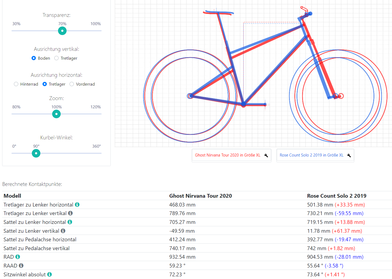392x279 pixels.
Task: Choose Hinterrad horizontal alignment
Action: point(16,84)
